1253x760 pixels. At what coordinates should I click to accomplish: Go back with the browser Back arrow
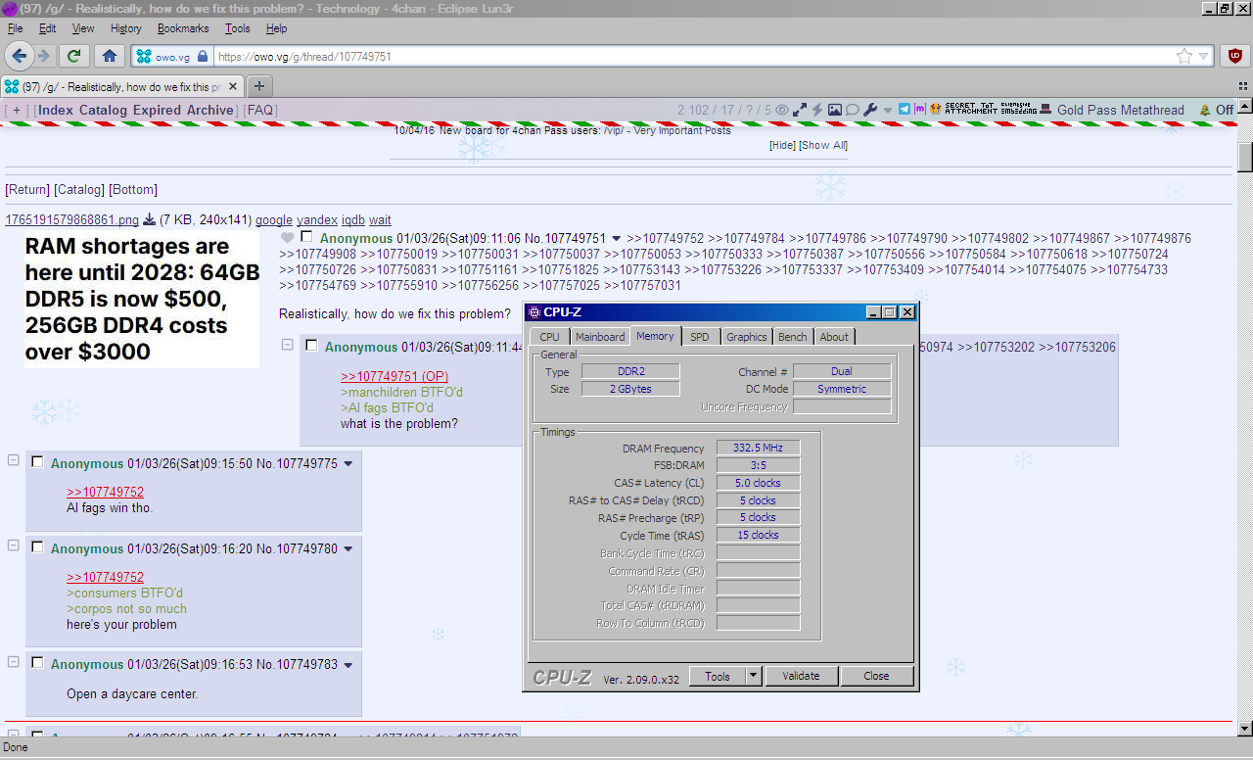coord(19,56)
